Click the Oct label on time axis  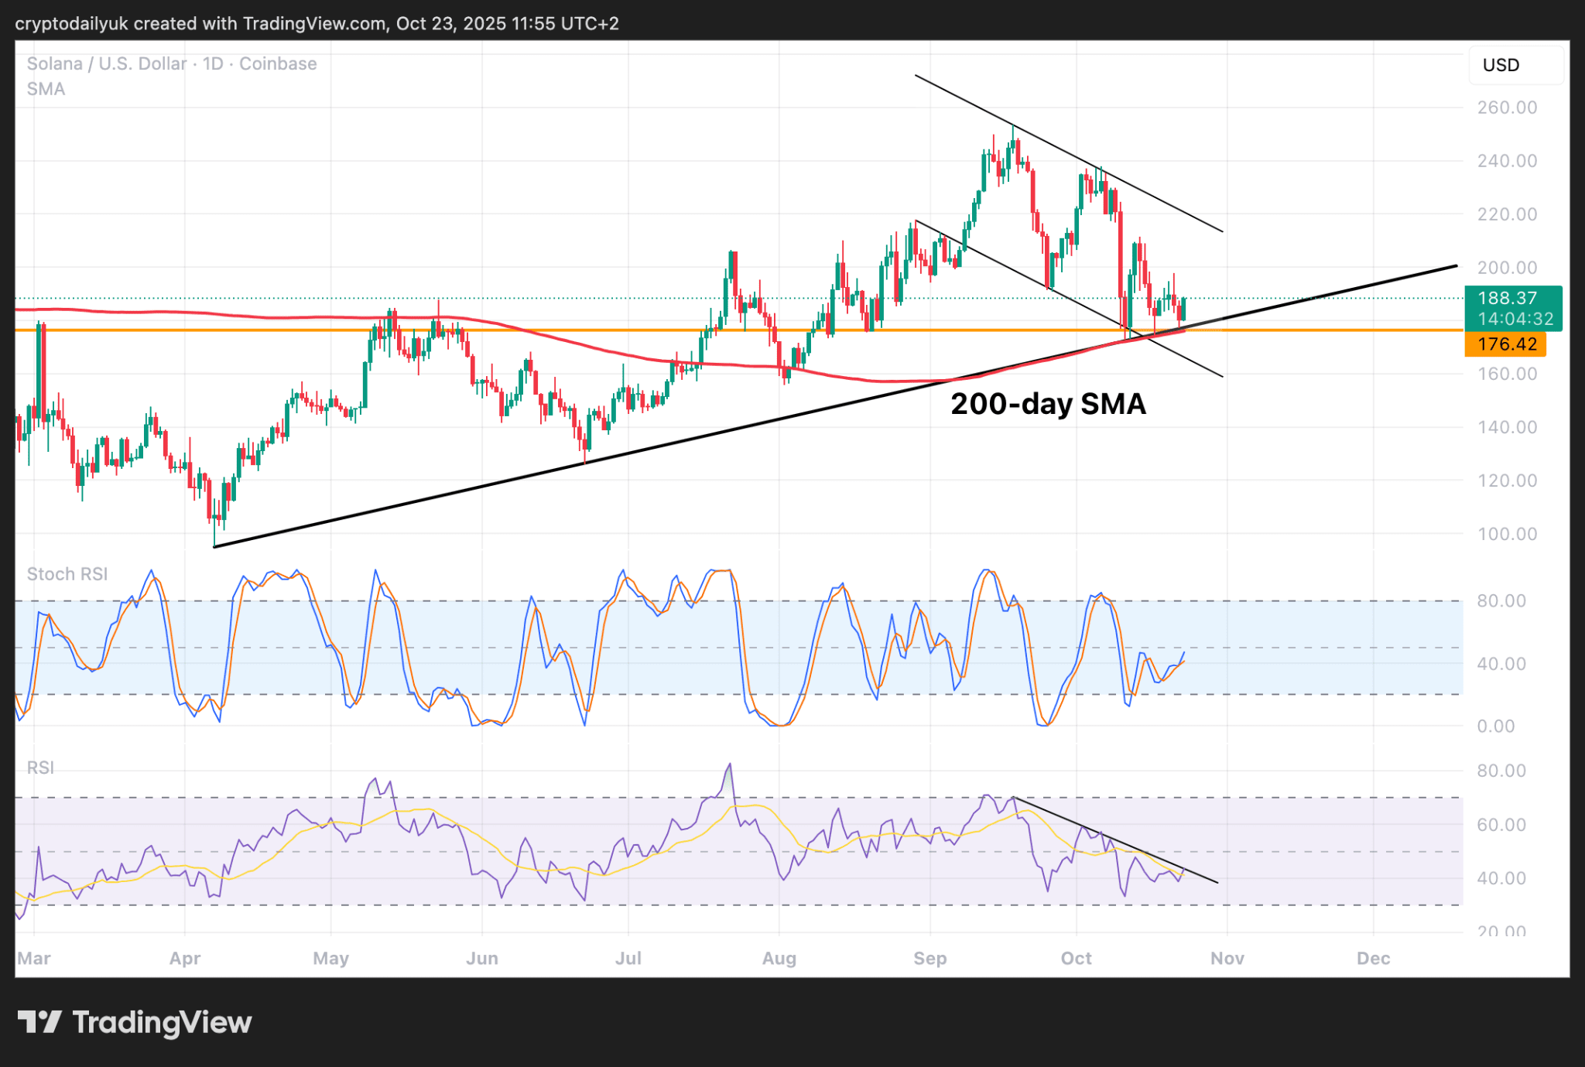(1076, 958)
